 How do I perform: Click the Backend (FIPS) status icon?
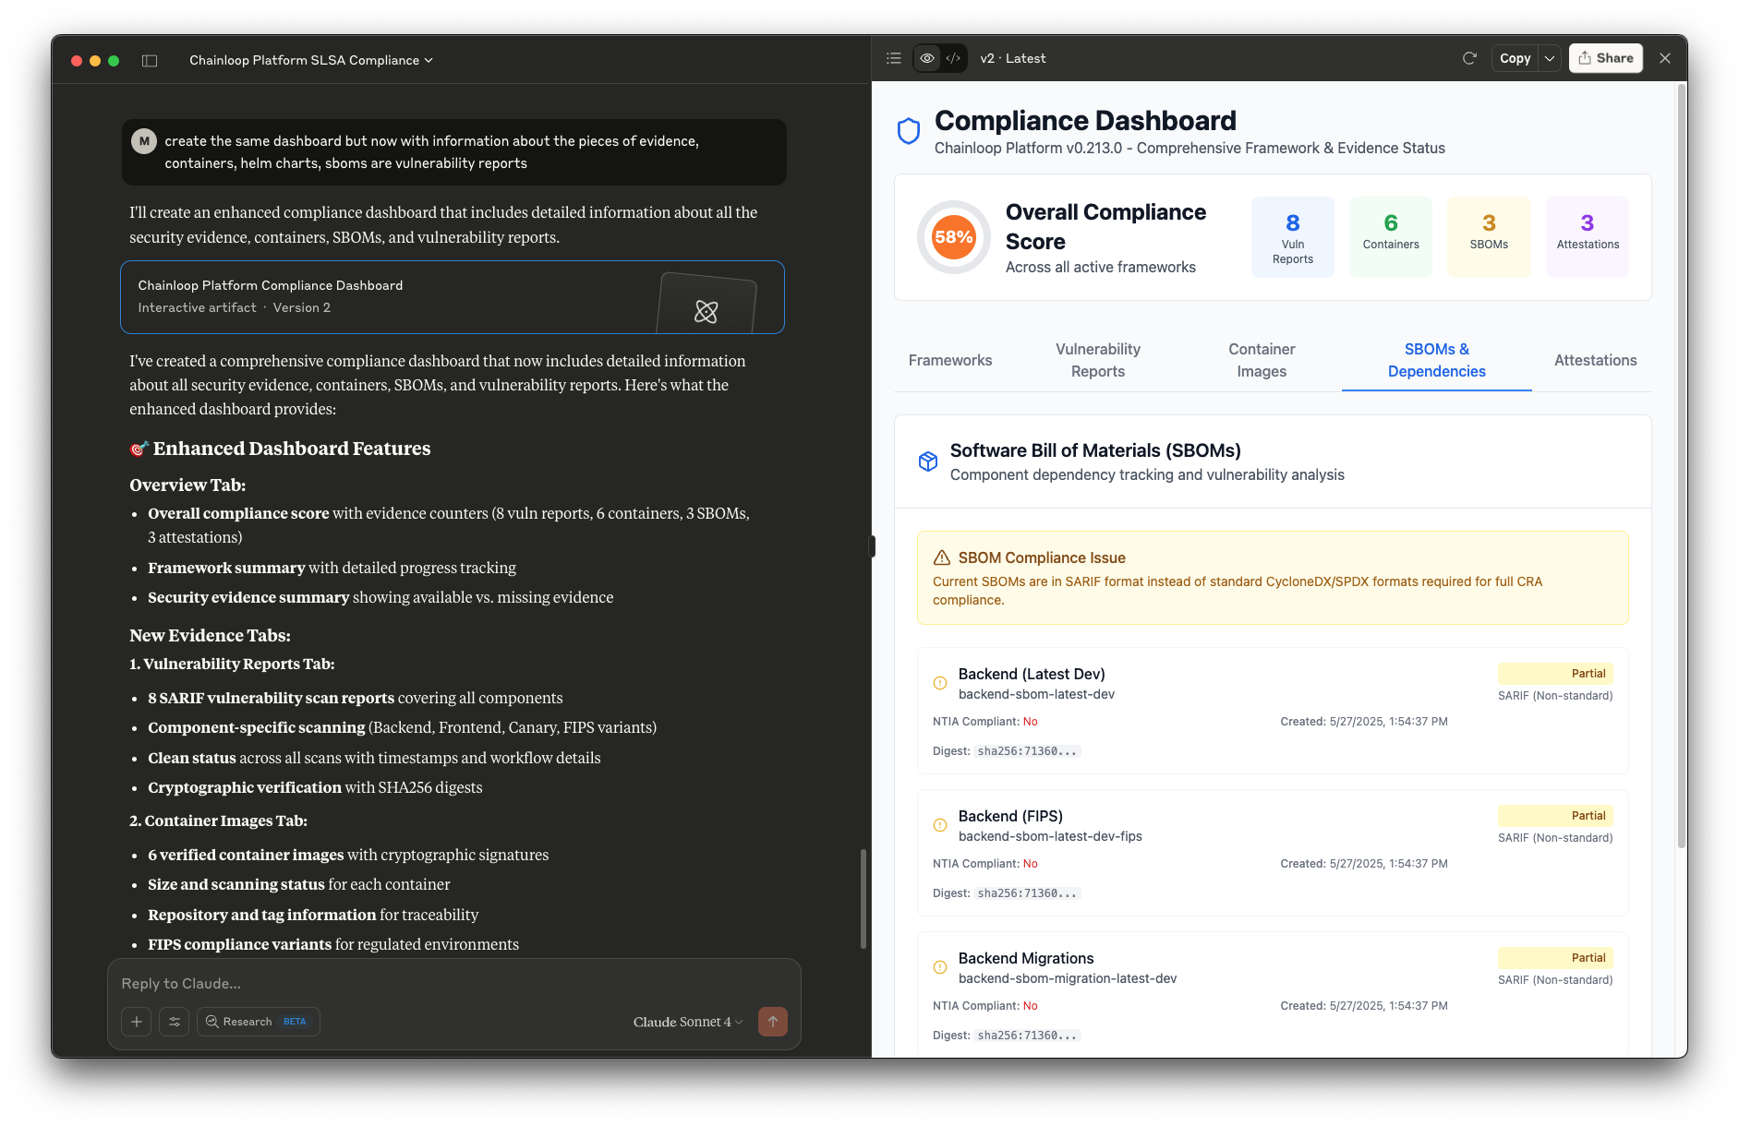pos(940,825)
